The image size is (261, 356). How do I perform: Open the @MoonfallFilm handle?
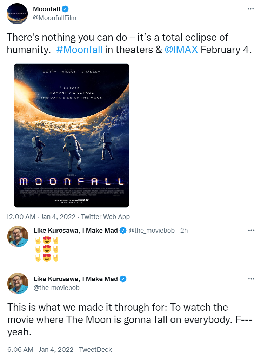click(x=54, y=18)
